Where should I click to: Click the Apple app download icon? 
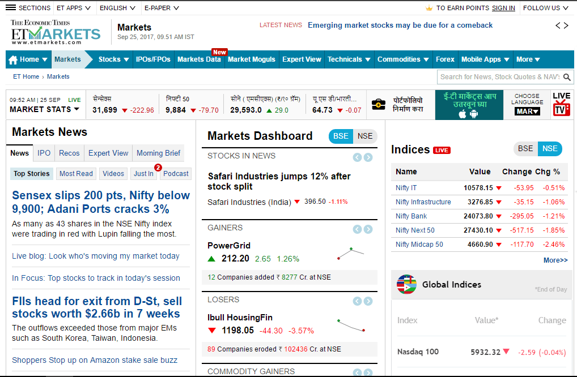pyautogui.click(x=463, y=114)
